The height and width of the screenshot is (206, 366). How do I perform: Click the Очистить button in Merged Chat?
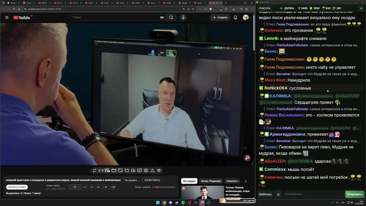tap(264, 8)
